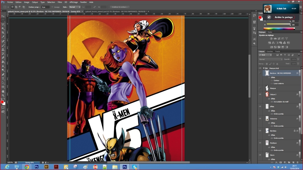This screenshot has width=303, height=170.
Task: Select the Rectangular Marquee tool
Action: coord(3,20)
